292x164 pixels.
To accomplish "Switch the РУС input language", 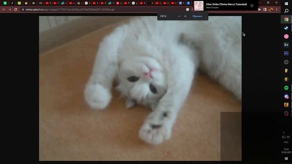I will coord(286,142).
